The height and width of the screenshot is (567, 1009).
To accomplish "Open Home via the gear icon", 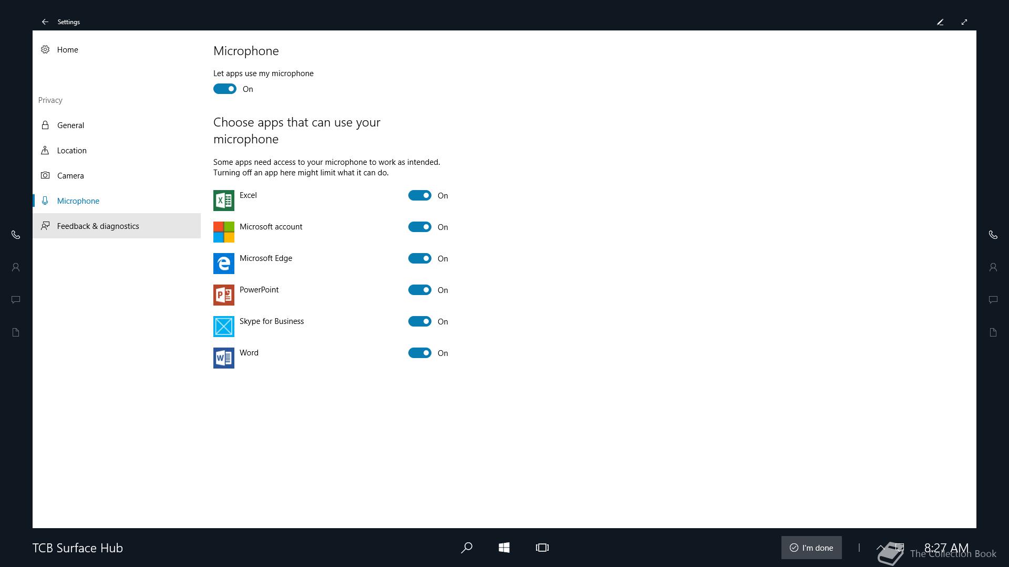I will point(45,49).
